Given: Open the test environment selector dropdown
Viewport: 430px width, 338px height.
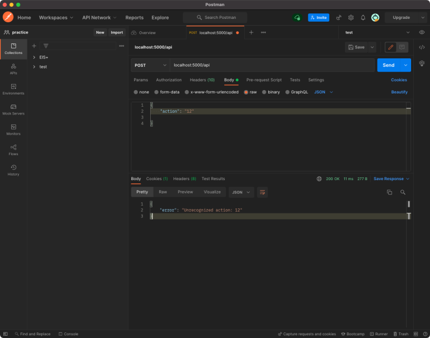Looking at the screenshot, I should (x=377, y=32).
